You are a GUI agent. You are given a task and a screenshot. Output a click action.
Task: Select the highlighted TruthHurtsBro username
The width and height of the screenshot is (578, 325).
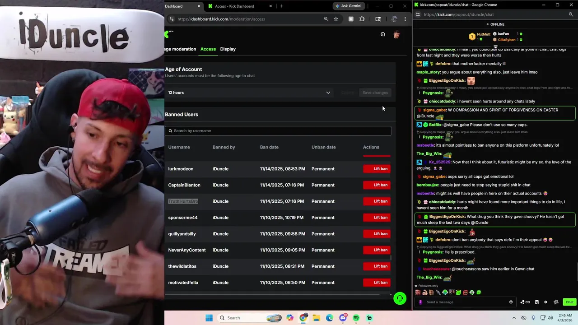coord(183,201)
